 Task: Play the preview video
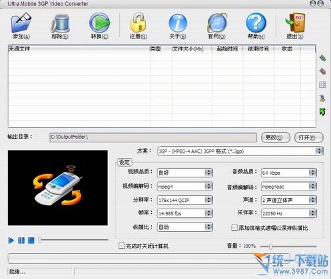pyautogui.click(x=11, y=240)
